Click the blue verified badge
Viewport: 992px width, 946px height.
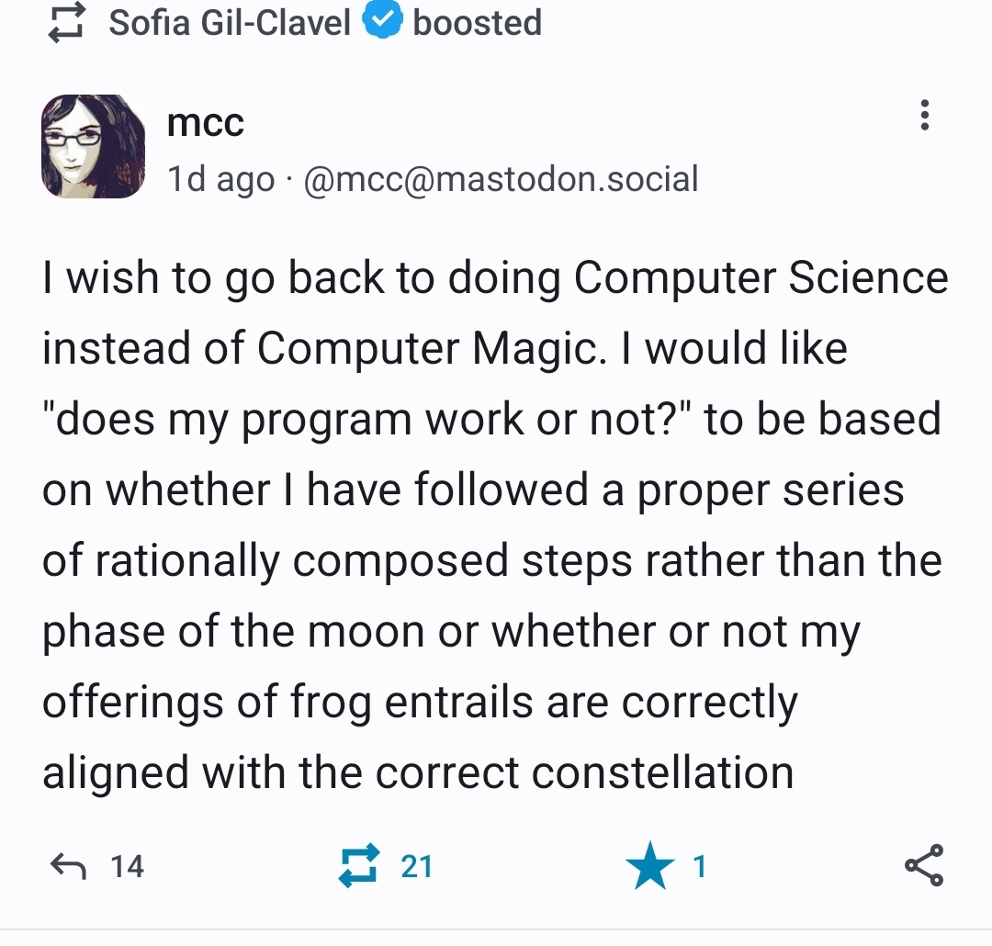click(x=381, y=22)
